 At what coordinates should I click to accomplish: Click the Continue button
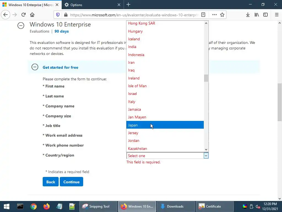(x=71, y=182)
